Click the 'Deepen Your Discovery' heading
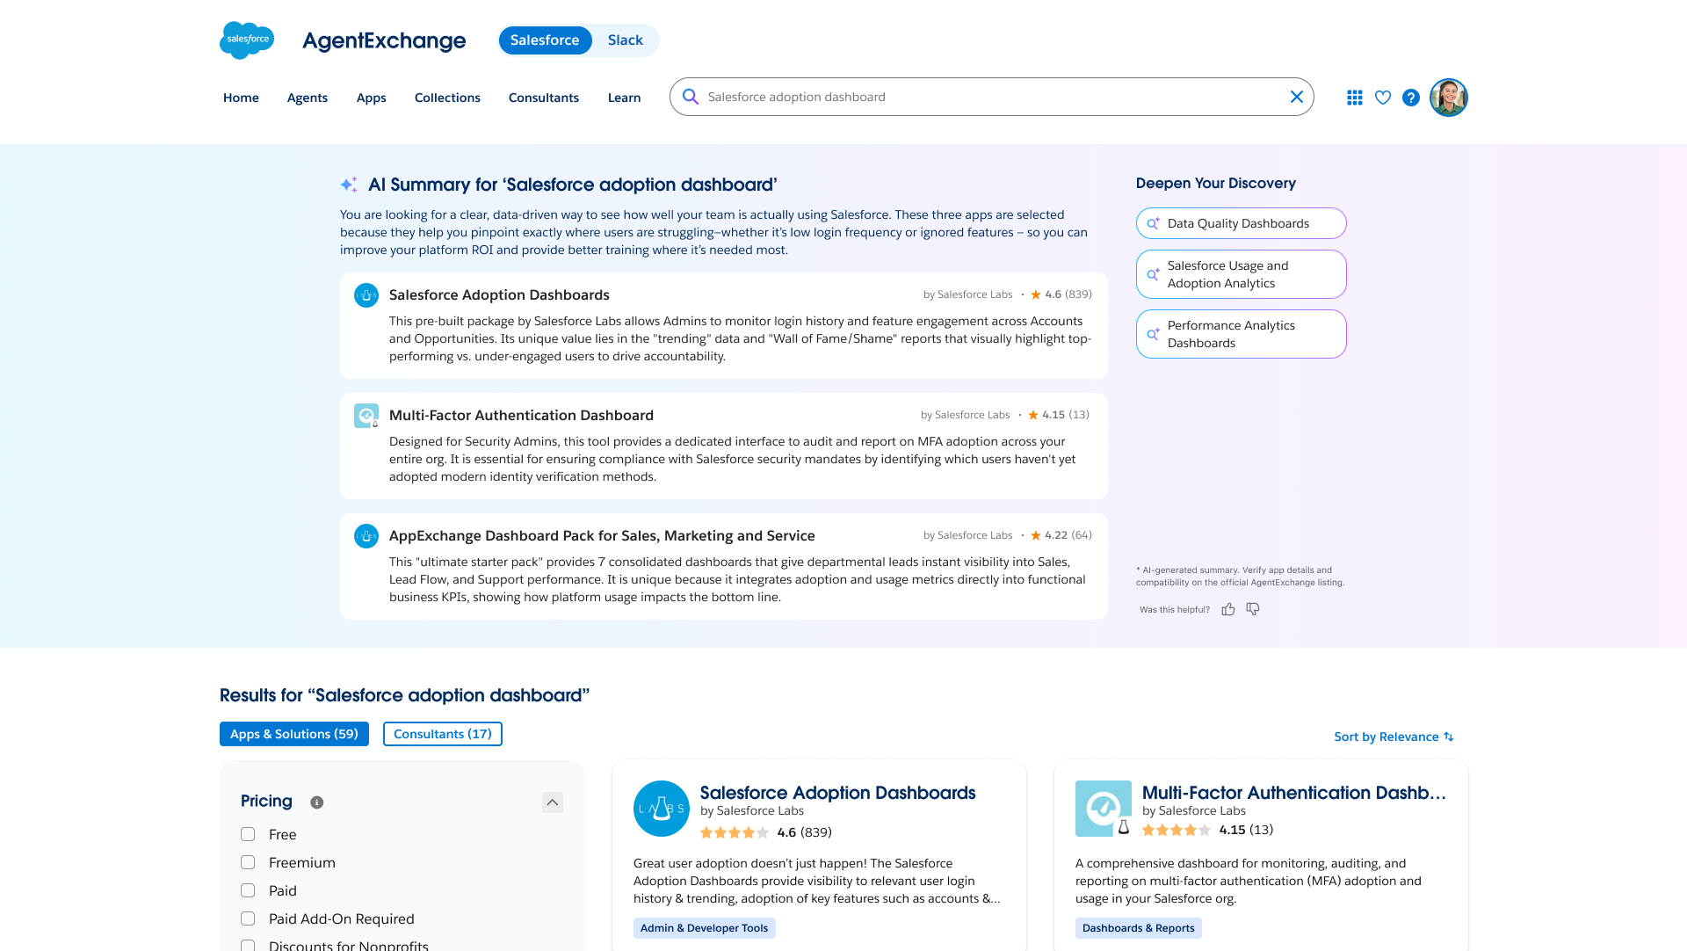Viewport: 1687px width, 951px height. coord(1216,184)
